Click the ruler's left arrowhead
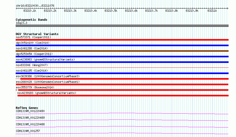236x137 pixels. coord(16,8)
